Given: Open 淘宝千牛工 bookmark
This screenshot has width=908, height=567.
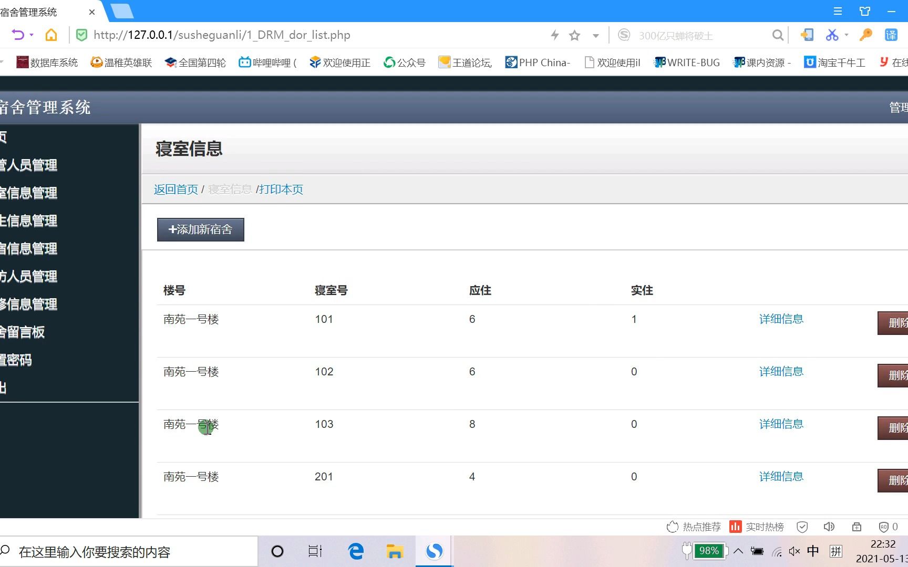Looking at the screenshot, I should point(834,62).
